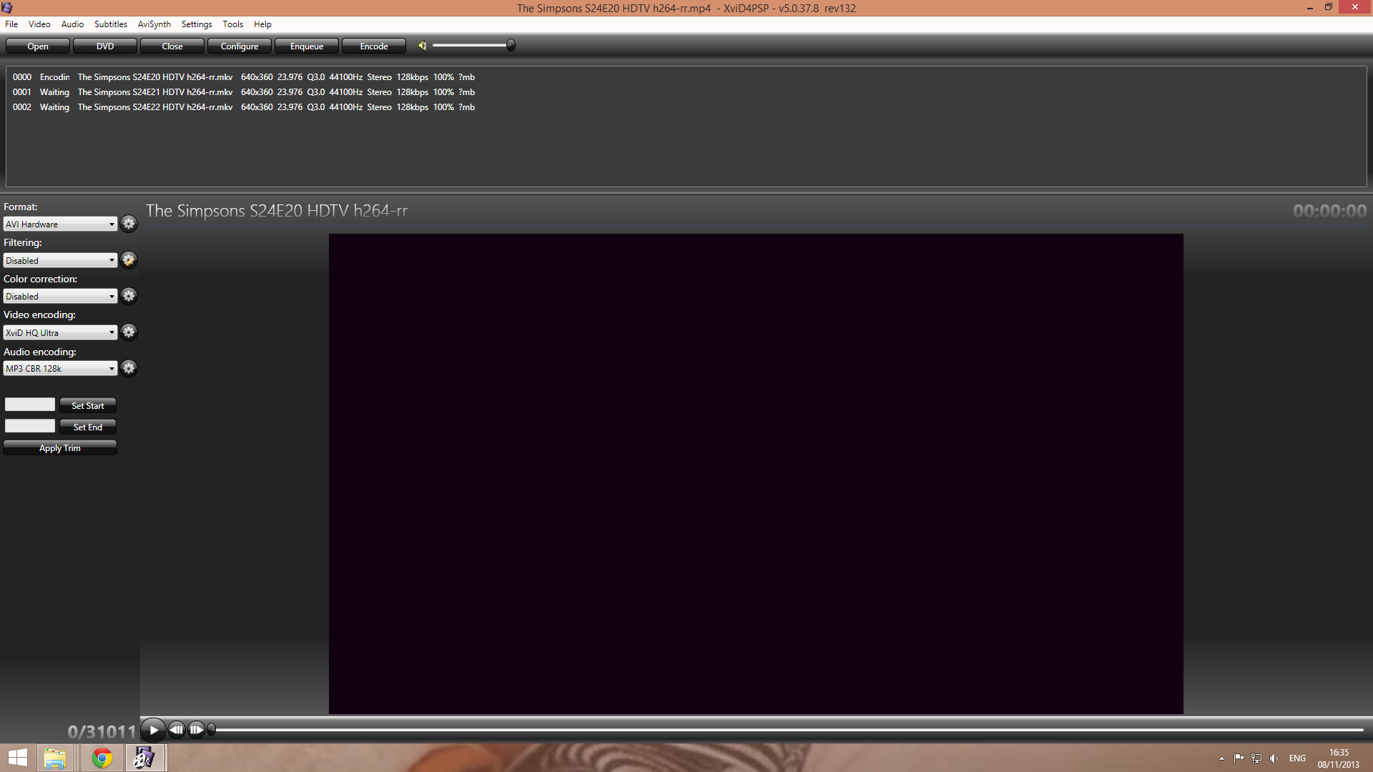The width and height of the screenshot is (1373, 772).
Task: Step back one frame
Action: point(176,730)
